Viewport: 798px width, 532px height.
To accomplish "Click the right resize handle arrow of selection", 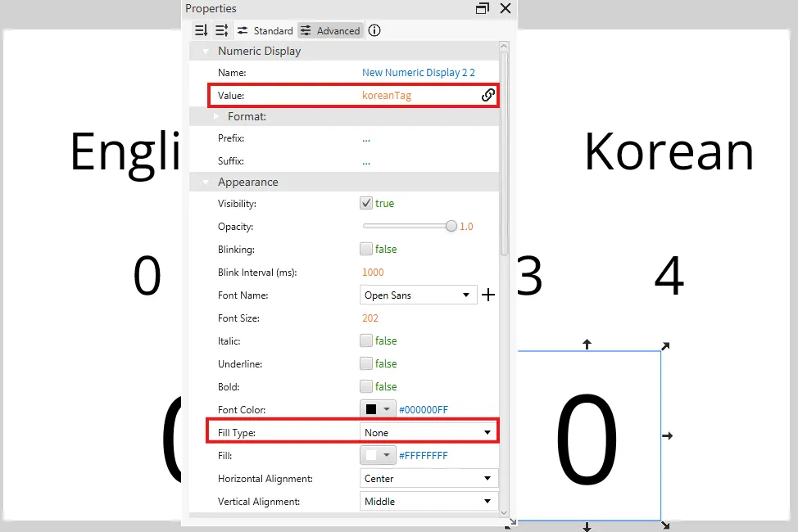I will 667,435.
